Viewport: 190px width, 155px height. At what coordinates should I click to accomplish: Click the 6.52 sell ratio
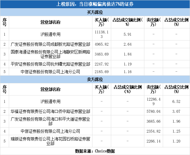(176, 101)
